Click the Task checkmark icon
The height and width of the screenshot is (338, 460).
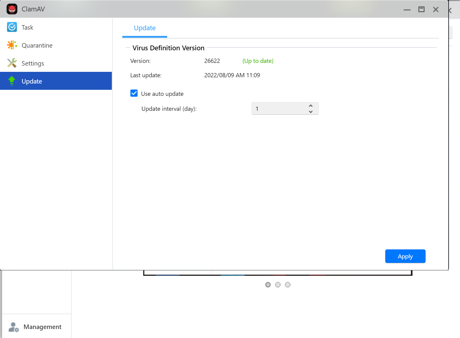tap(12, 27)
